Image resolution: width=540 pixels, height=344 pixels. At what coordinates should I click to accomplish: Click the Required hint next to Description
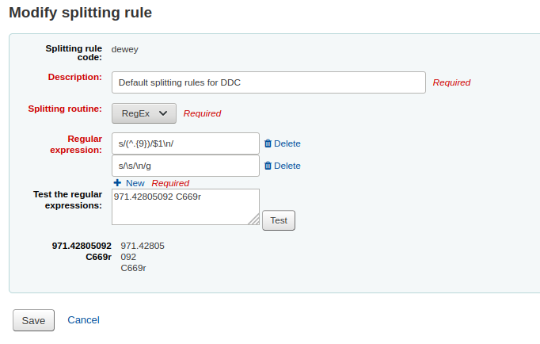tap(451, 82)
